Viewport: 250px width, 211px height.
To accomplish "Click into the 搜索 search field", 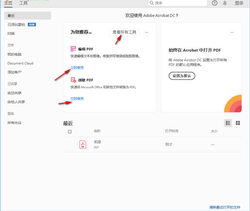I will 177,3.
